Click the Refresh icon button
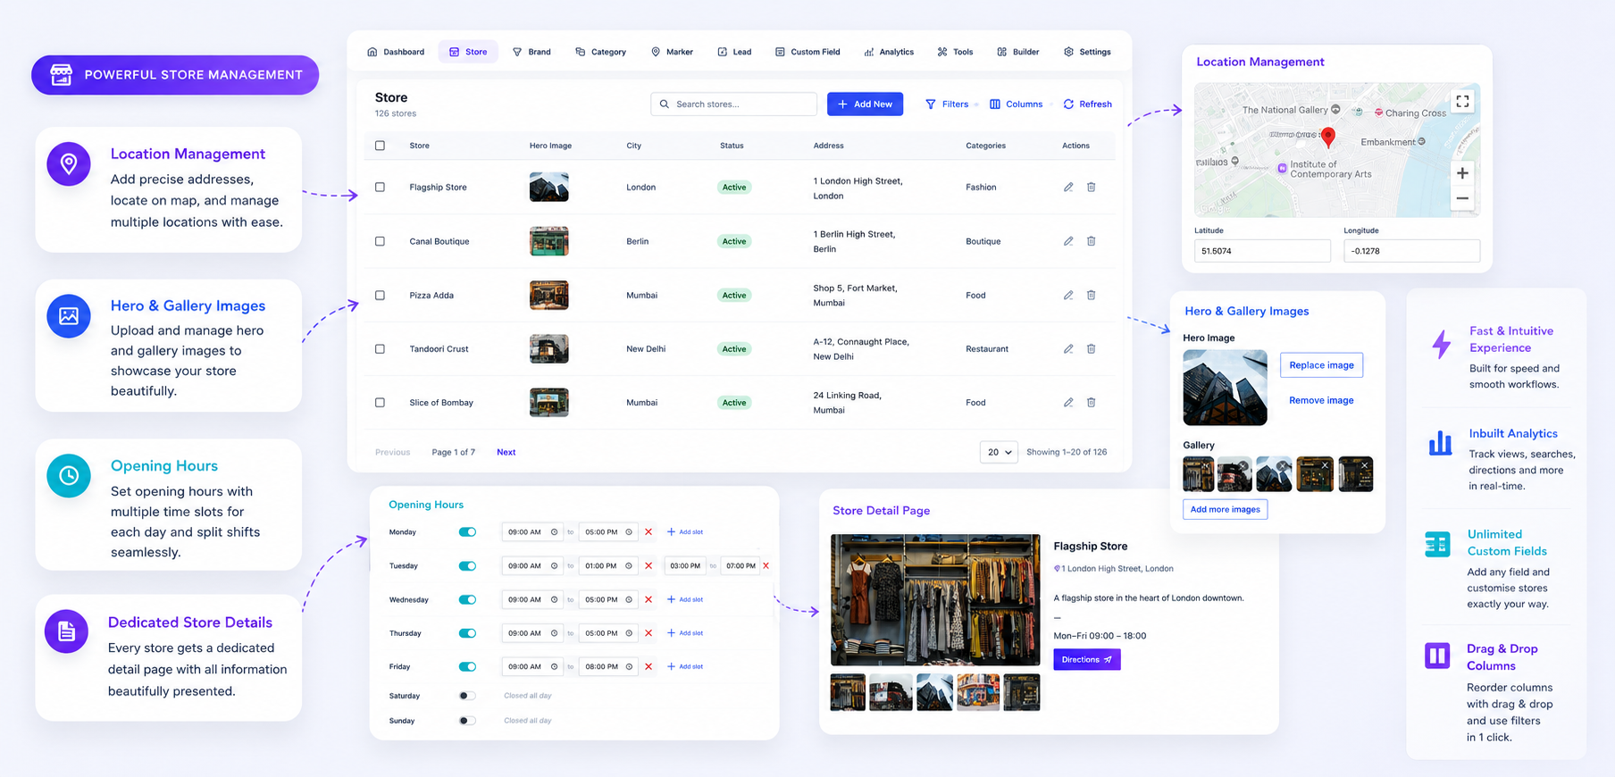The image size is (1615, 777). pos(1087,104)
